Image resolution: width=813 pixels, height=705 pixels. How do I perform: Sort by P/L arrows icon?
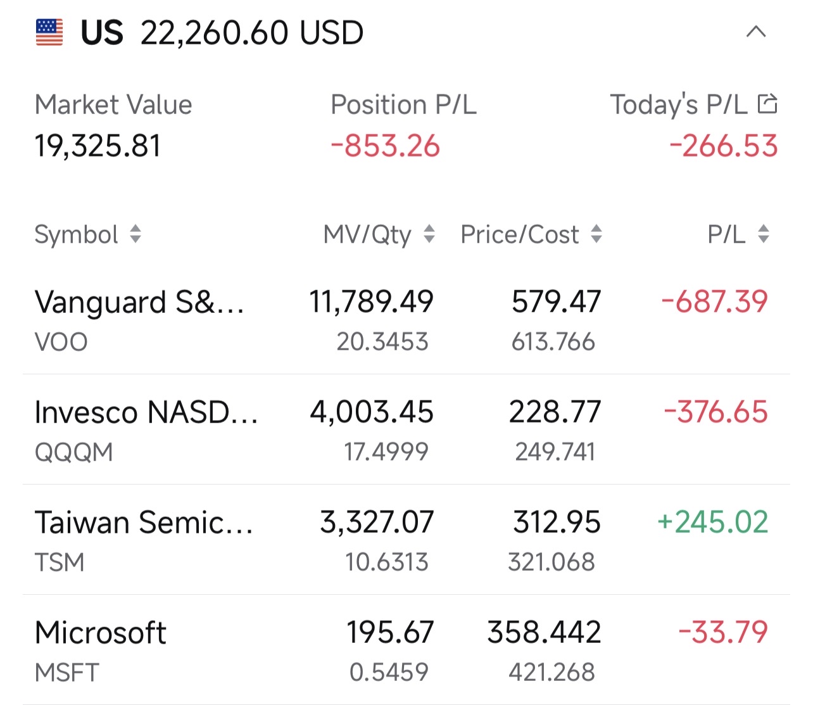pos(764,234)
